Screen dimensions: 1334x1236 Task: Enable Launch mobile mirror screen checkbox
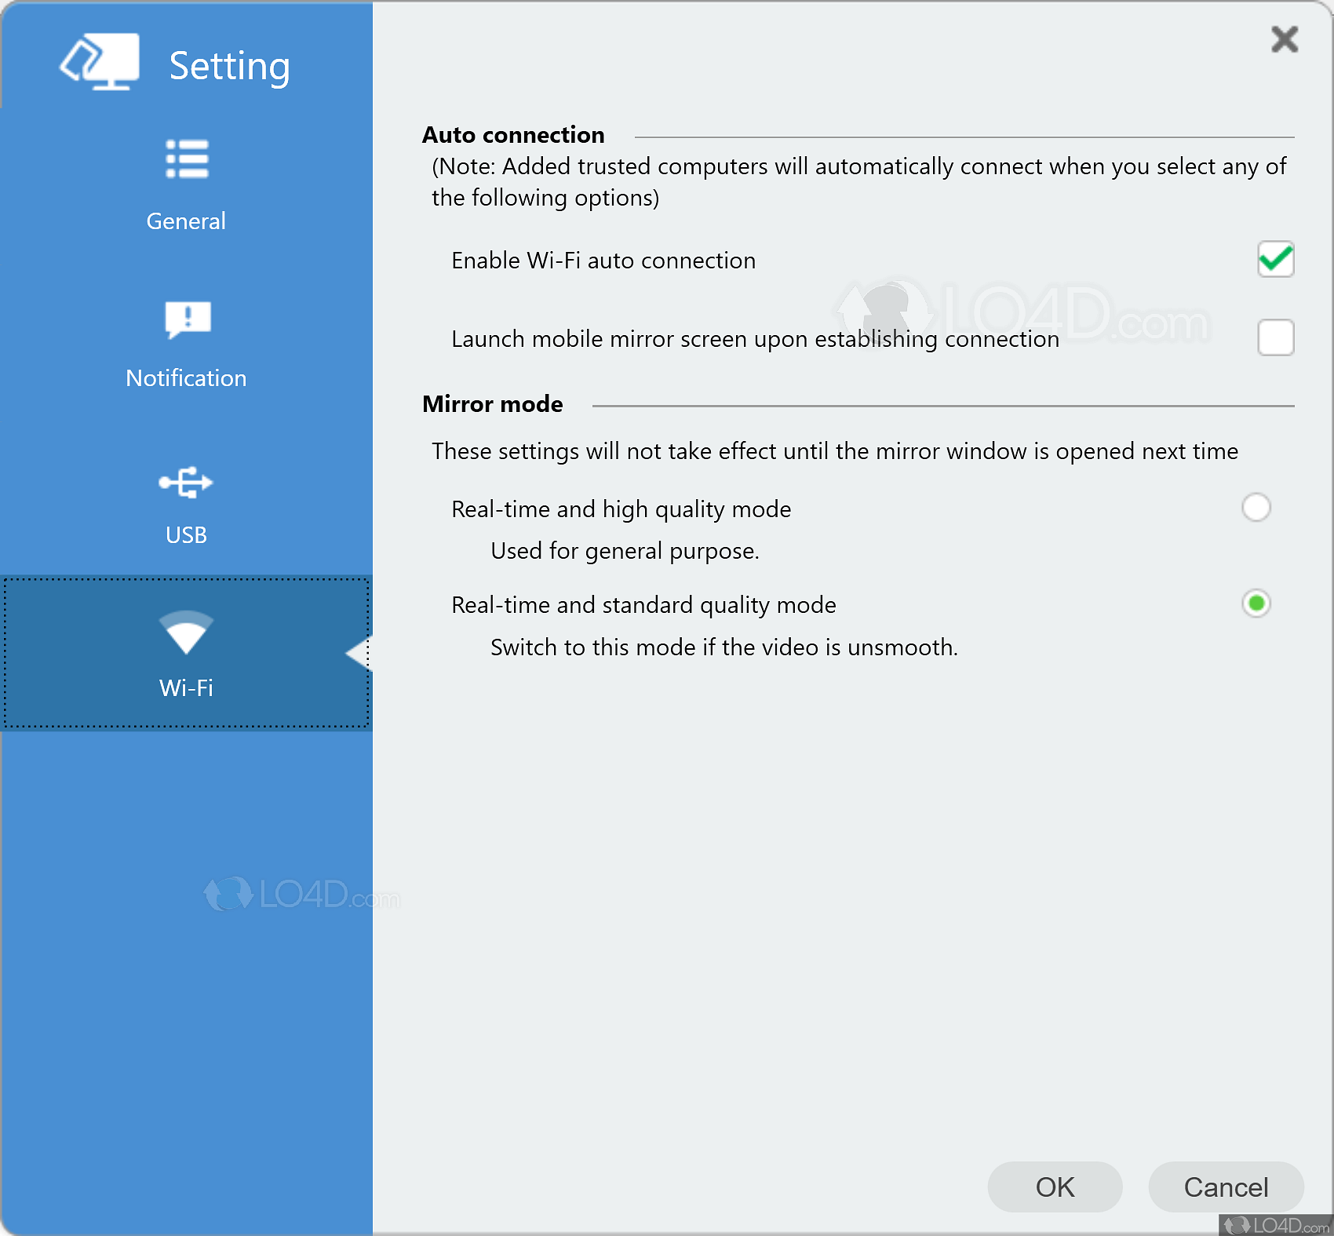(1275, 337)
